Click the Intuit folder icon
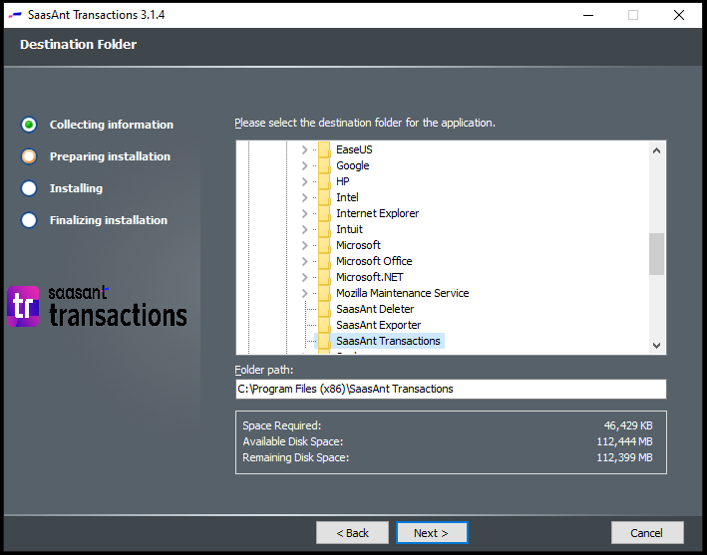The width and height of the screenshot is (707, 555). (324, 229)
